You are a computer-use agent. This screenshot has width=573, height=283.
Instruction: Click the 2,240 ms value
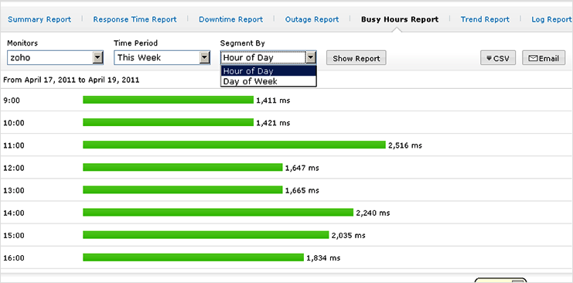tap(373, 213)
